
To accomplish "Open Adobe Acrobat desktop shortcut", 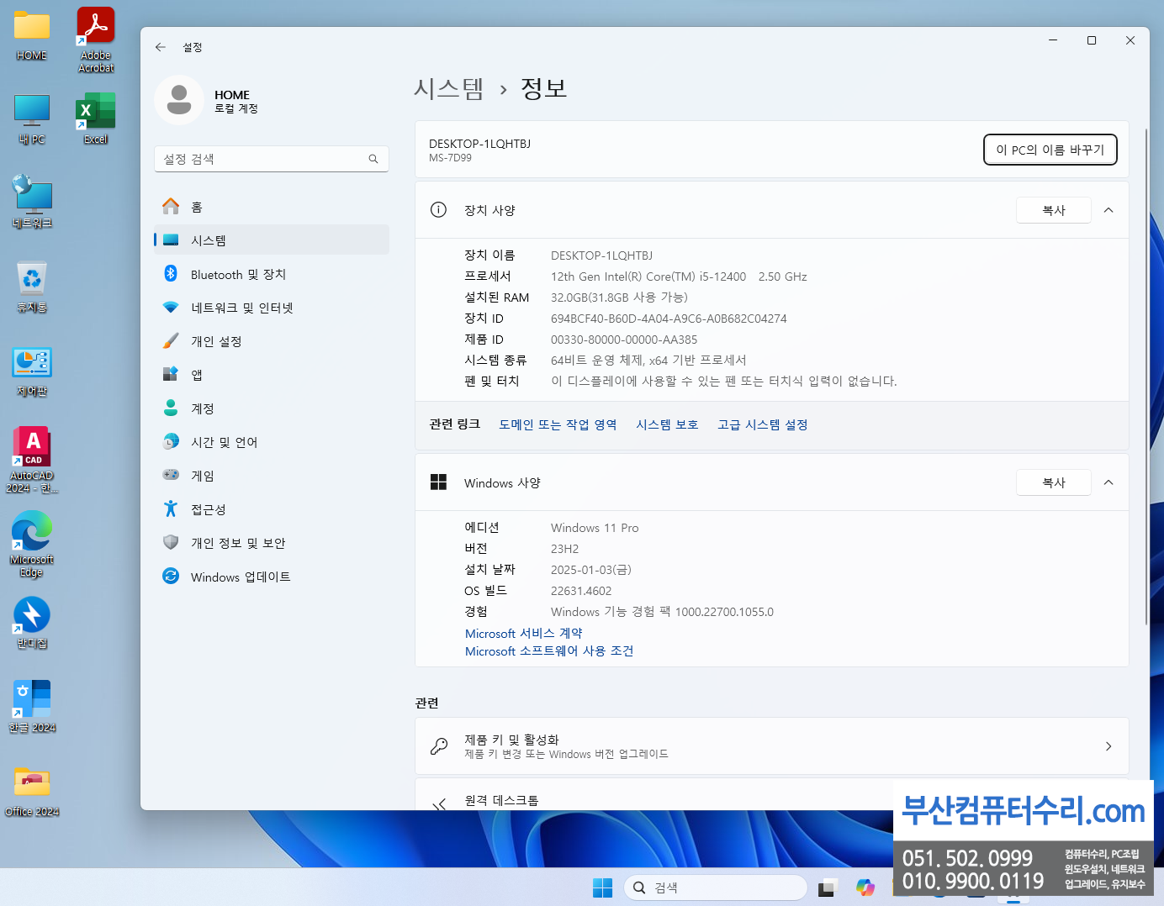I will point(96,40).
